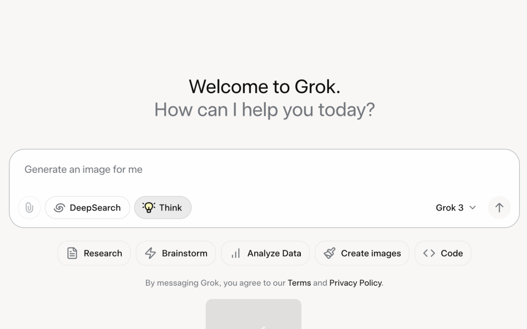527x329 pixels.
Task: Open the Privacy Policy link
Action: (355, 283)
